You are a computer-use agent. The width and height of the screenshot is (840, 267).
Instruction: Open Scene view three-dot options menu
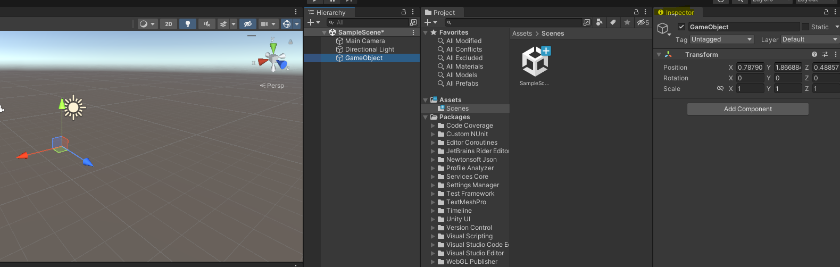pyautogui.click(x=296, y=12)
